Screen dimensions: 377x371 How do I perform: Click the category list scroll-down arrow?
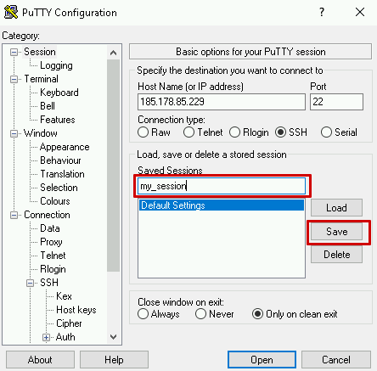tap(114, 337)
